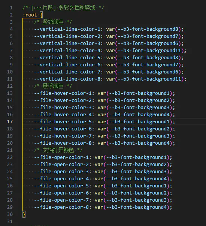This screenshot has width=206, height=226.
Task: Click "--file-open-color-3" property name
Action: coord(61,172)
